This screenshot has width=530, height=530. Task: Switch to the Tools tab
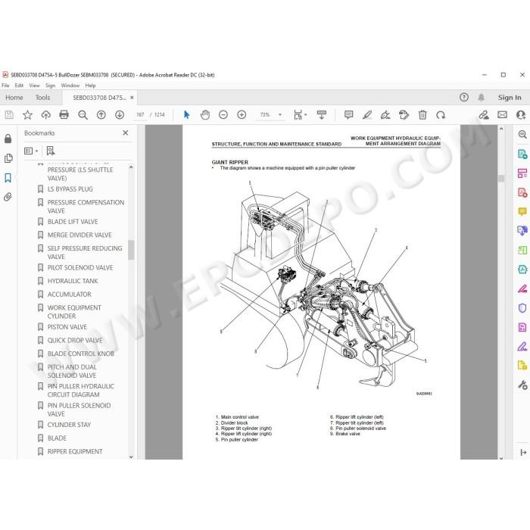pyautogui.click(x=43, y=98)
